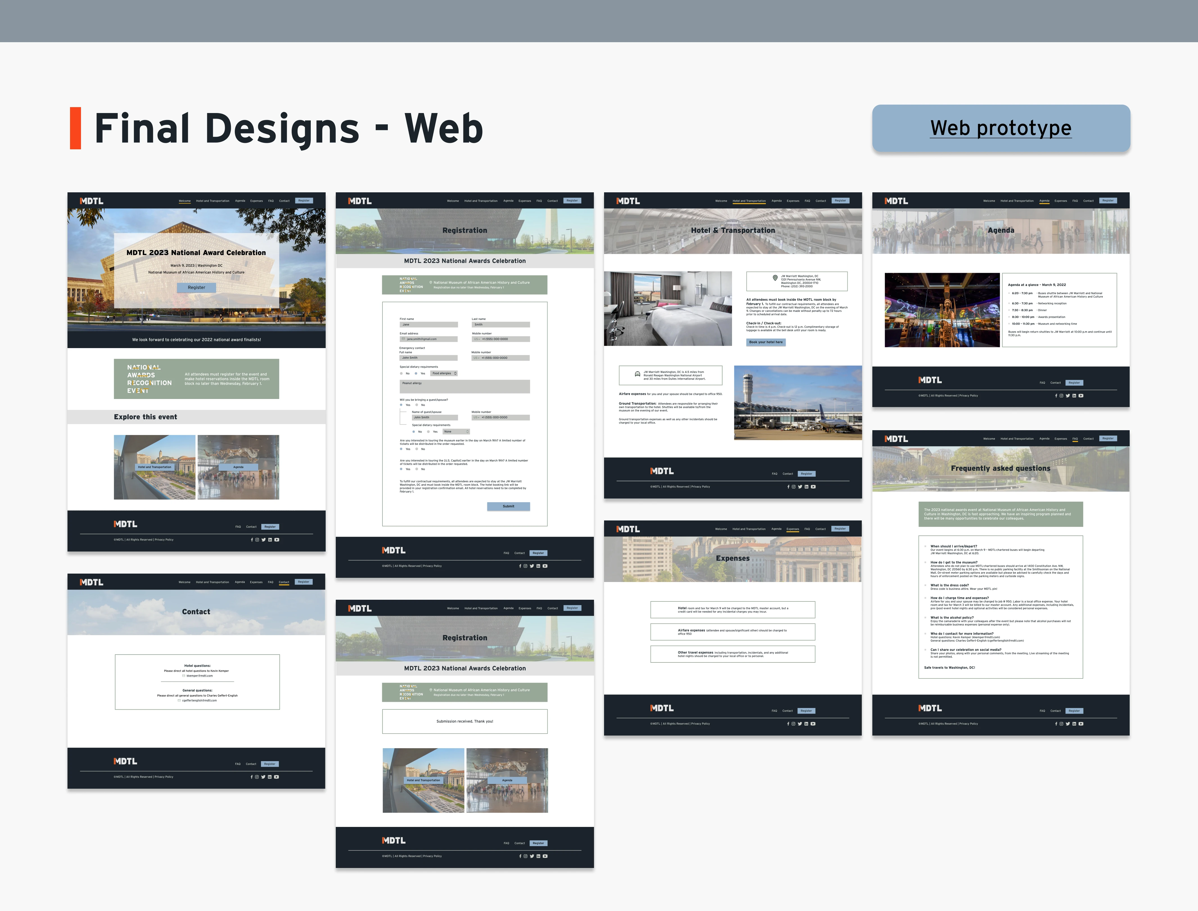Click Agenda in Welcome page navigation
The width and height of the screenshot is (1198, 911).
pyautogui.click(x=240, y=201)
